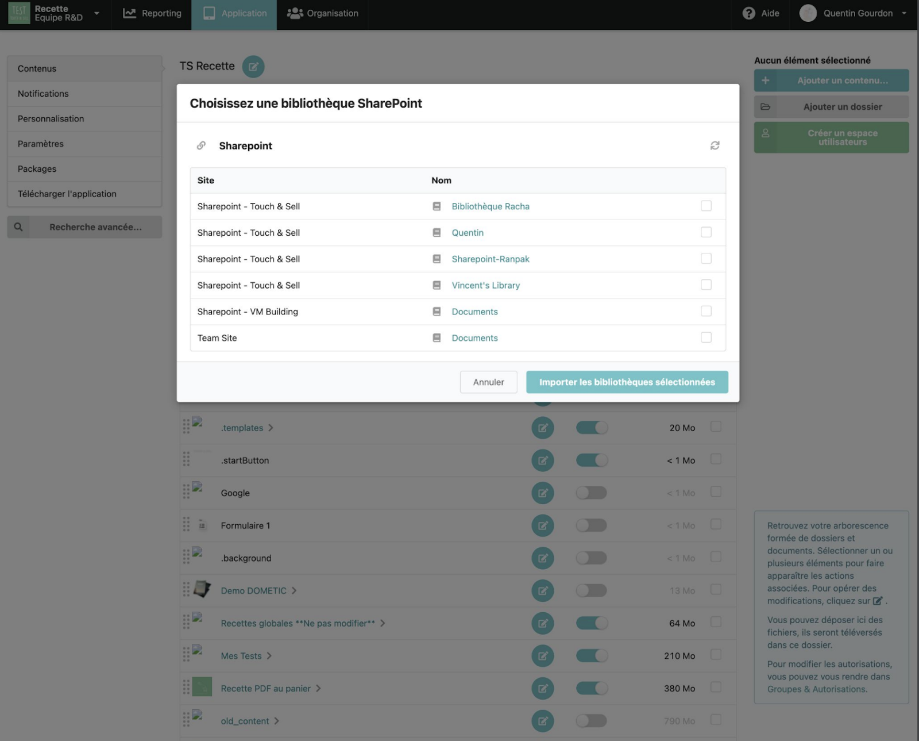Click the refresh SharePoint libraries icon
The image size is (919, 741).
(x=715, y=145)
